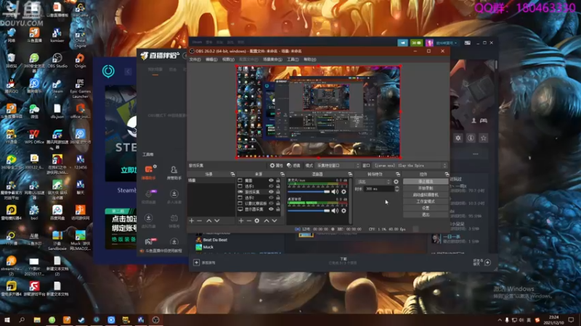Select the OBS preview canvas

[318, 112]
